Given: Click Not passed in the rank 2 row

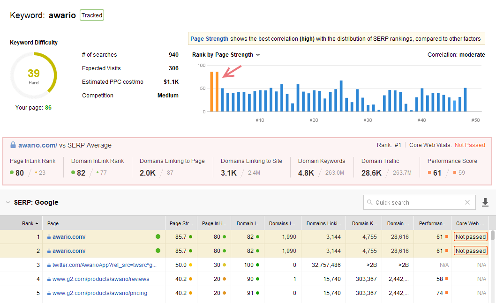Looking at the screenshot, I should pos(470,251).
